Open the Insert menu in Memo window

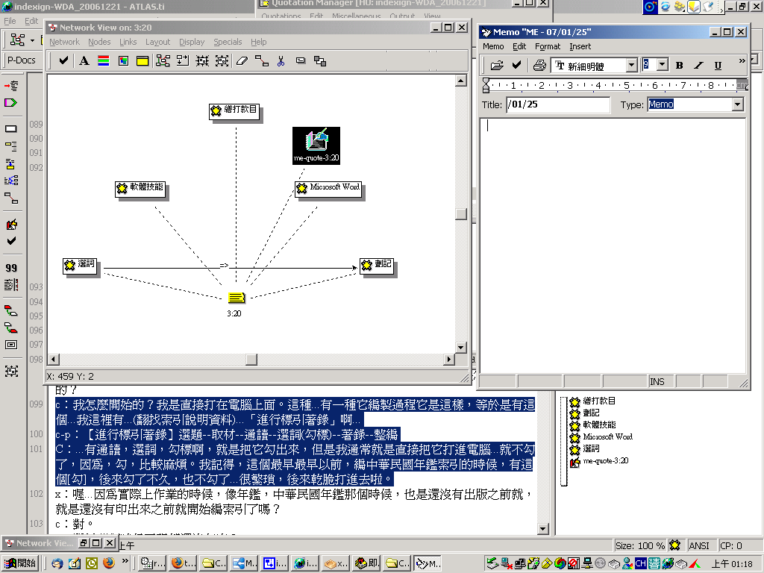coord(580,46)
